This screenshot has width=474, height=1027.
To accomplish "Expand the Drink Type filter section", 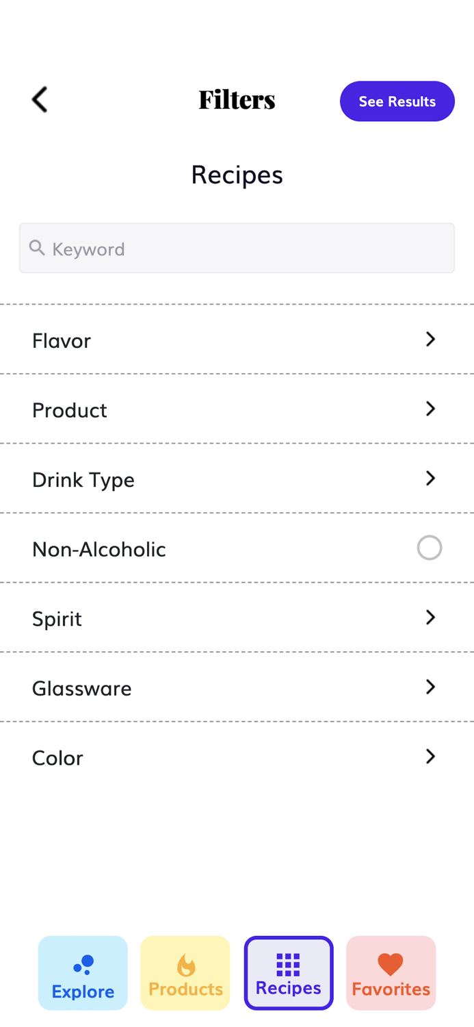I will (430, 478).
